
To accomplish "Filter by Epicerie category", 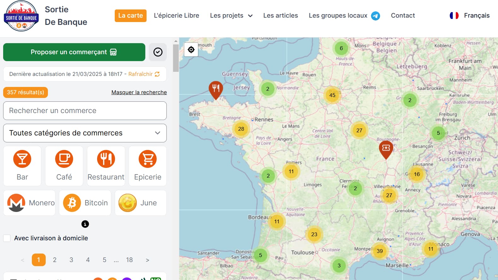I will pos(148,166).
